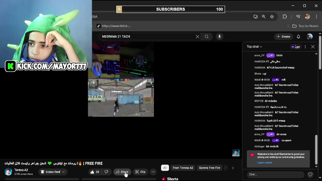
Task: Open the TikTok bookmark
Action: click(x=114, y=26)
